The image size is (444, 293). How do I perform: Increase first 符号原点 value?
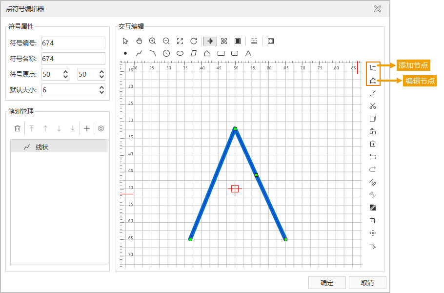(x=66, y=72)
